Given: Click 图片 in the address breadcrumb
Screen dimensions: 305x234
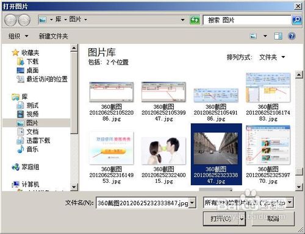Looking at the screenshot, I should pos(75,19).
